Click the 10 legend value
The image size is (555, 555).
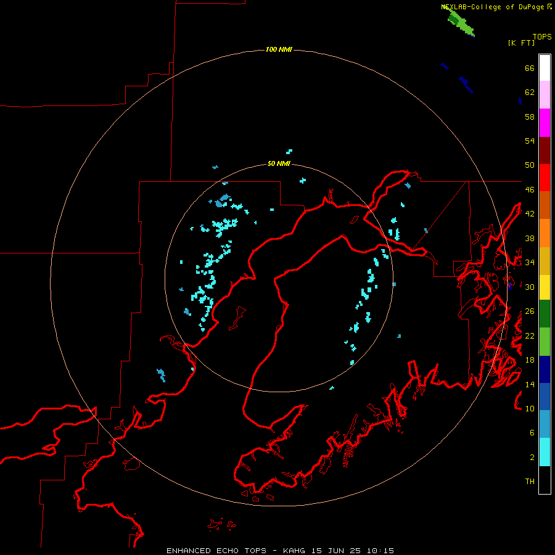pyautogui.click(x=530, y=408)
